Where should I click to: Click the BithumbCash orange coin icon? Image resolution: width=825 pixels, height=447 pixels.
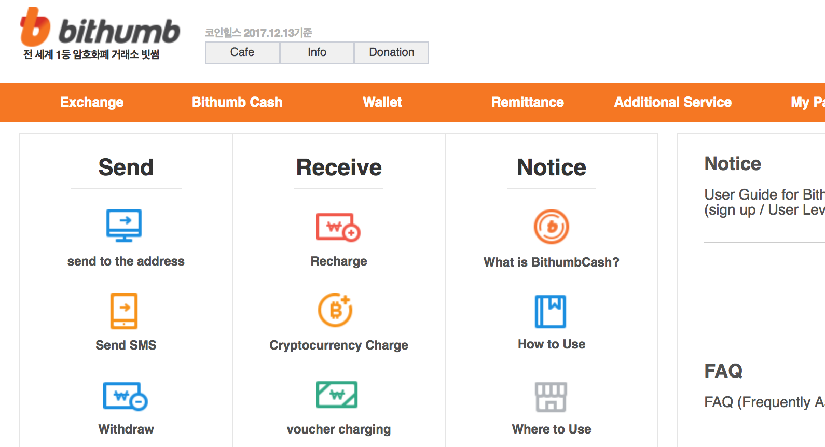[552, 227]
